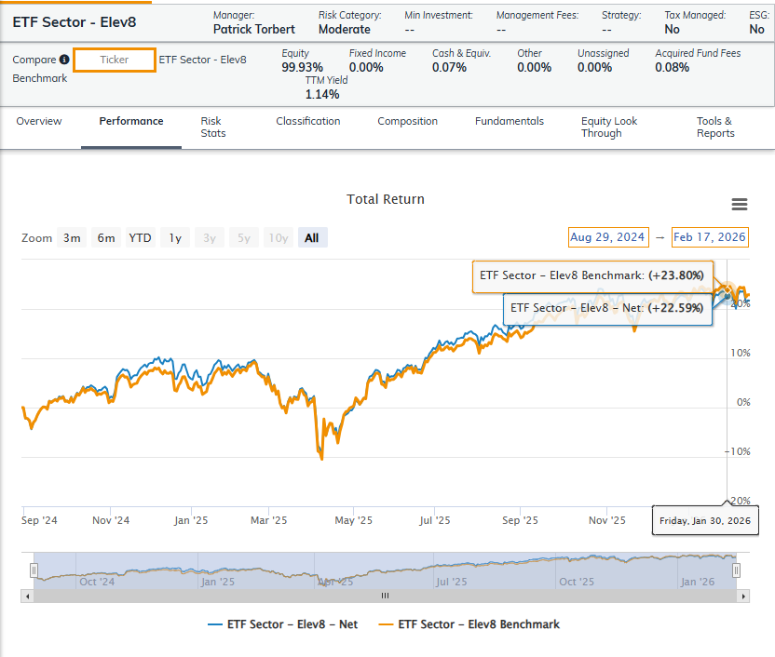This screenshot has width=775, height=657.
Task: Set zoom range to 3m
Action: 72,238
